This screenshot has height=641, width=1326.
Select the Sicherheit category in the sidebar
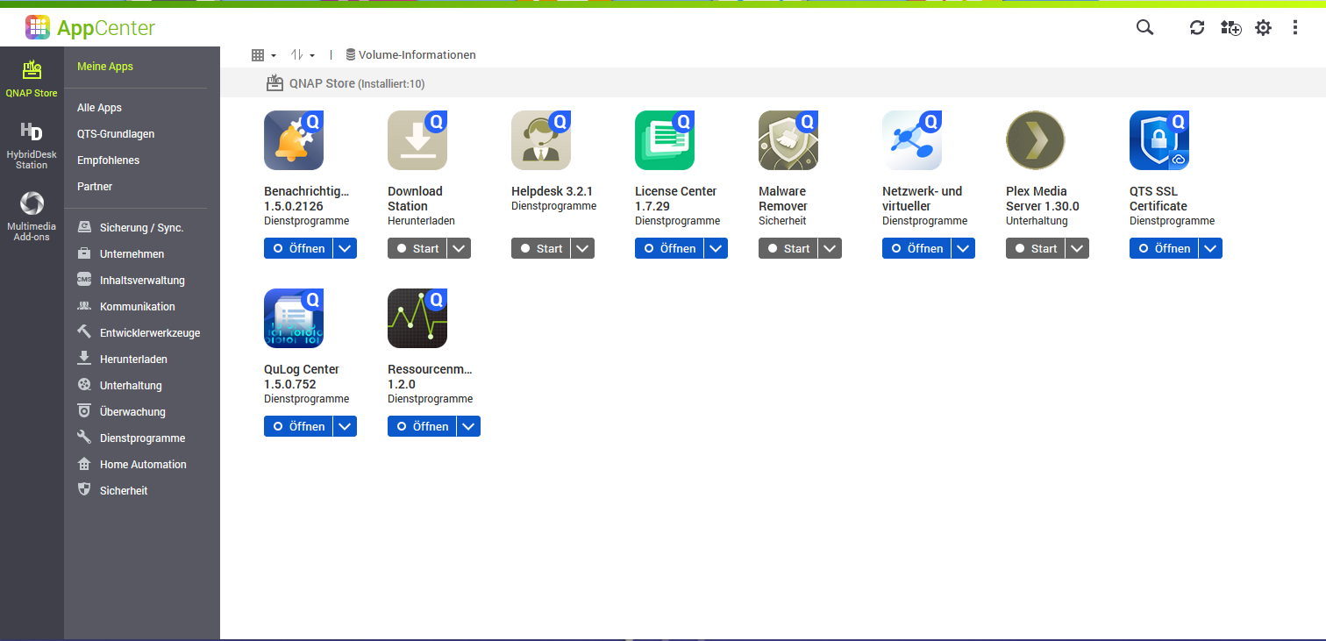point(123,490)
